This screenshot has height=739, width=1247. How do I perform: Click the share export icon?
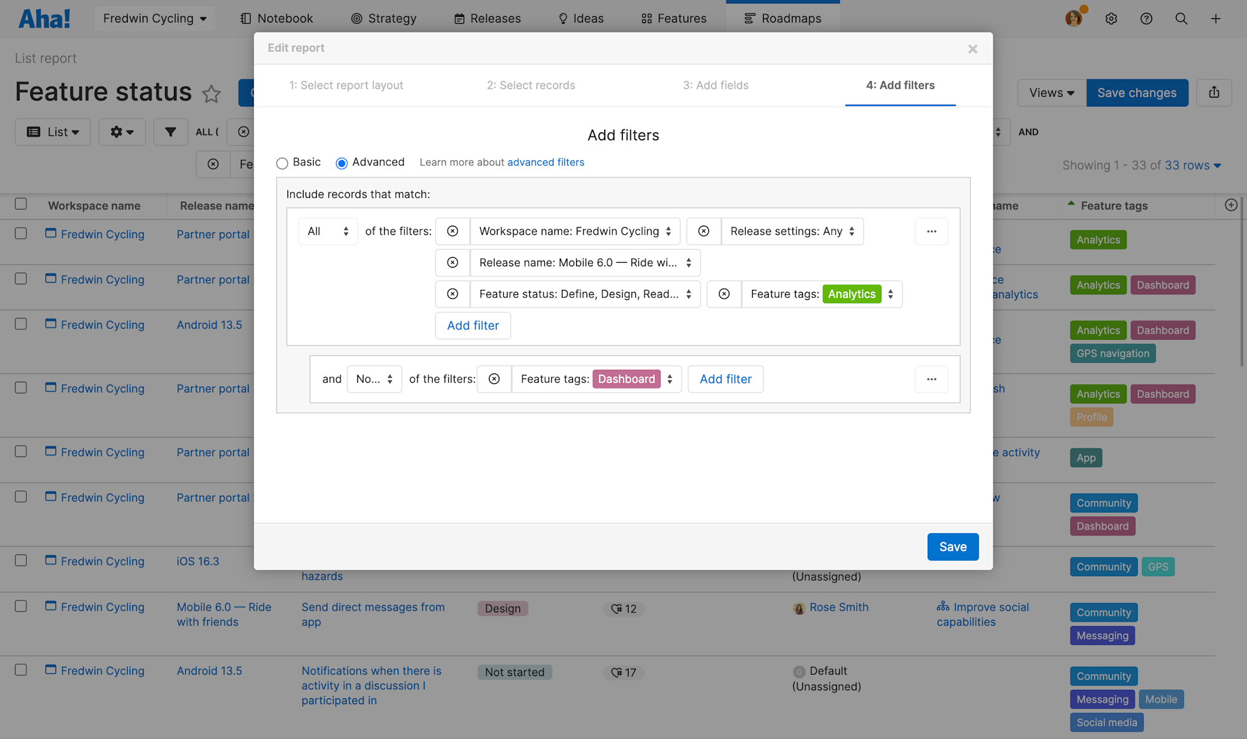click(x=1214, y=93)
